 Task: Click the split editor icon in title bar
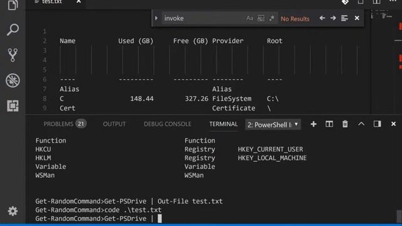376,2
